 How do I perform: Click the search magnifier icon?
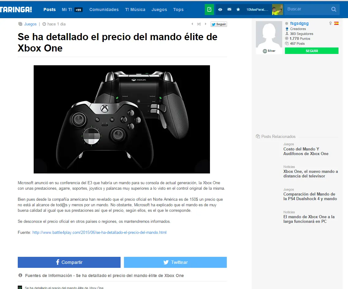pyautogui.click(x=334, y=9)
